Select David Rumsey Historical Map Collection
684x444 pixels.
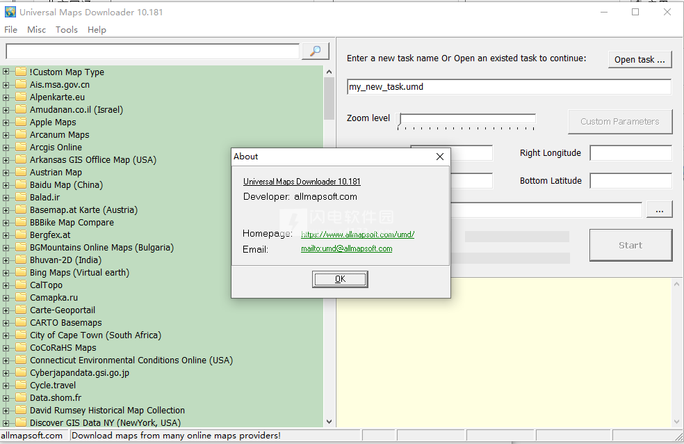click(x=107, y=411)
